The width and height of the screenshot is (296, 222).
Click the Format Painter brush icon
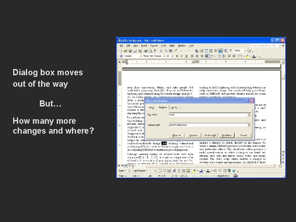pyautogui.click(x=176, y=51)
